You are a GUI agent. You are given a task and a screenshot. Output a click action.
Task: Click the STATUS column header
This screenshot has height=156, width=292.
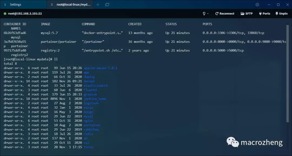tap(171, 24)
